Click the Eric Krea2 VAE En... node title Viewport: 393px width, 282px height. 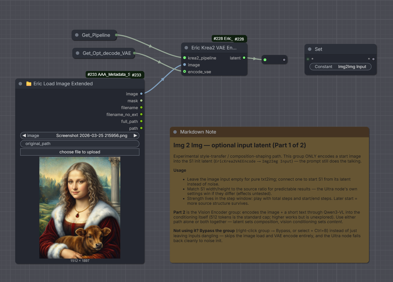click(214, 48)
